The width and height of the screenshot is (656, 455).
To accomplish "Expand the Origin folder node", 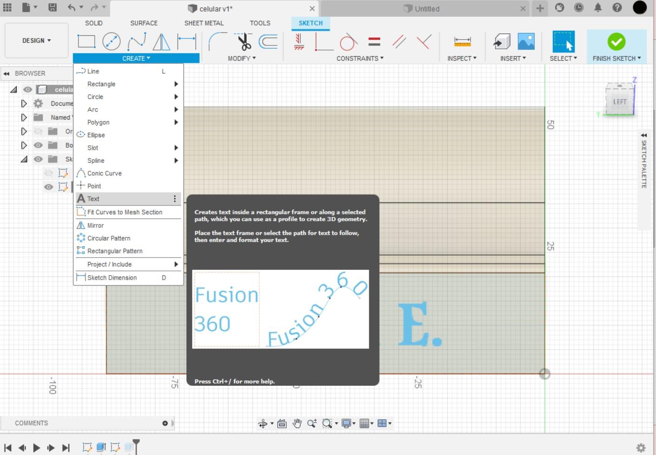I will coord(24,131).
